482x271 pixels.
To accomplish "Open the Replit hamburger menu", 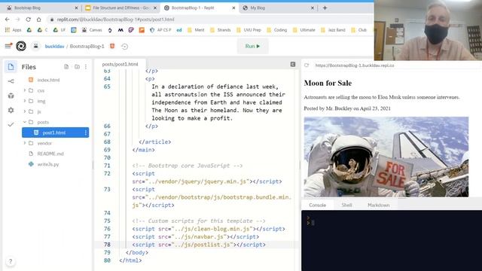I will 8,46.
